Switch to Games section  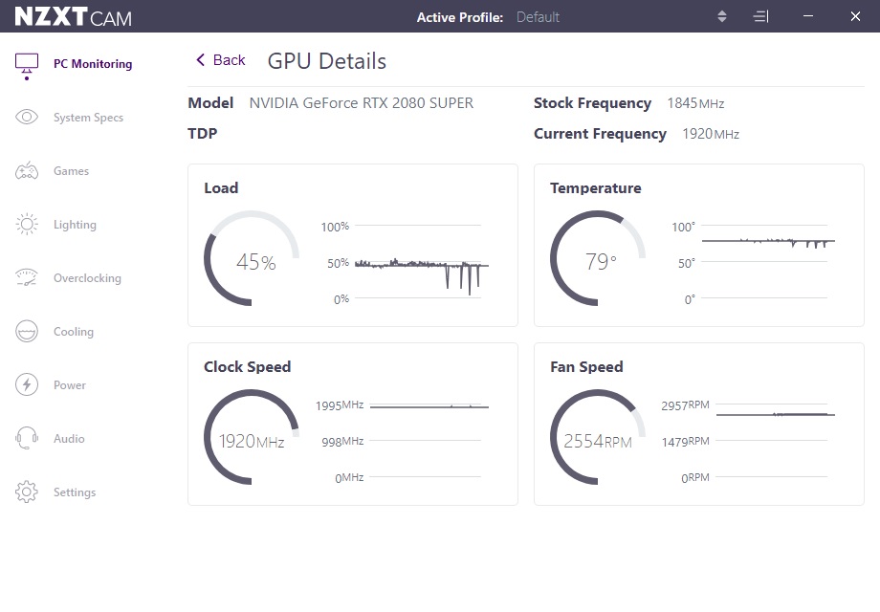tap(72, 170)
